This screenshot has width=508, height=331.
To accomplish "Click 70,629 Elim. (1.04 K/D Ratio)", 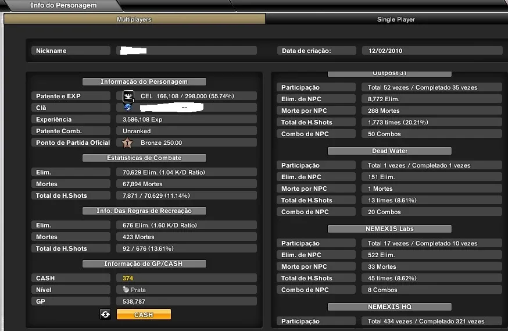I will [x=163, y=172].
